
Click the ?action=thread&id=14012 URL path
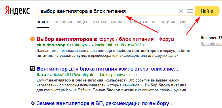click(x=118, y=45)
